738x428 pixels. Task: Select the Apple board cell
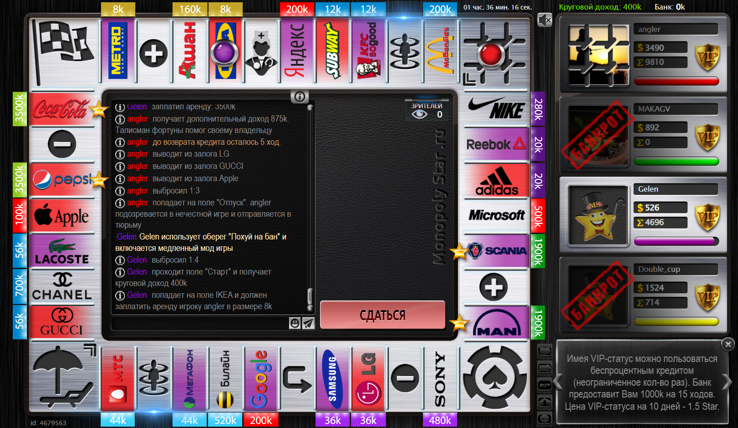point(62,215)
